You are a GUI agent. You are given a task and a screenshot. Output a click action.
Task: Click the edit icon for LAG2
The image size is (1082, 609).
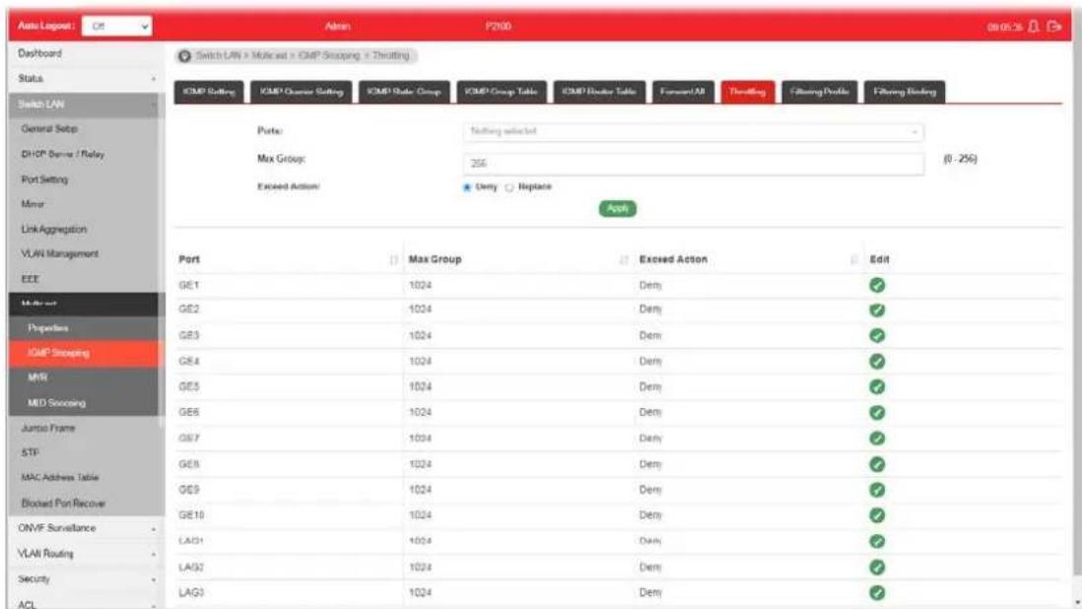pyautogui.click(x=877, y=567)
